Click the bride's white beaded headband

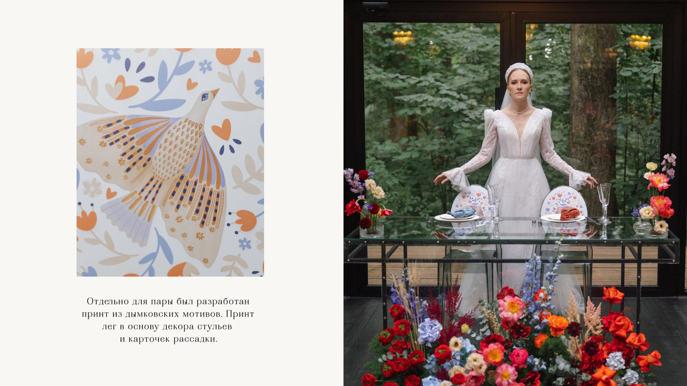(x=519, y=70)
